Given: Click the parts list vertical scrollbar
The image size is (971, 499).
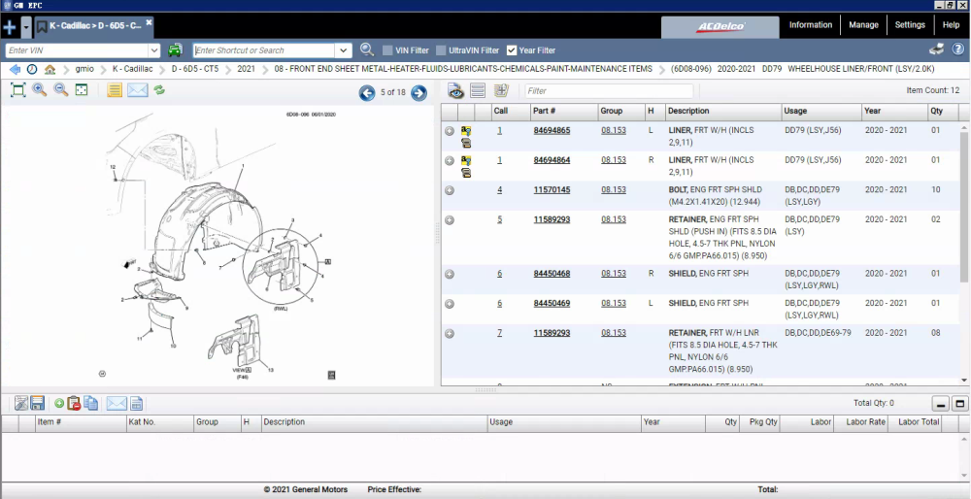Looking at the screenshot, I should 964,206.
